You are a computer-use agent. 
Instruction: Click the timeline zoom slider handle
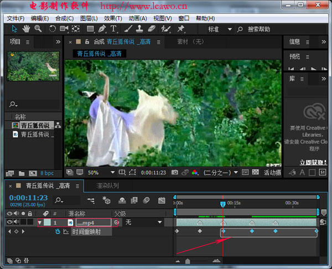tap(188, 261)
